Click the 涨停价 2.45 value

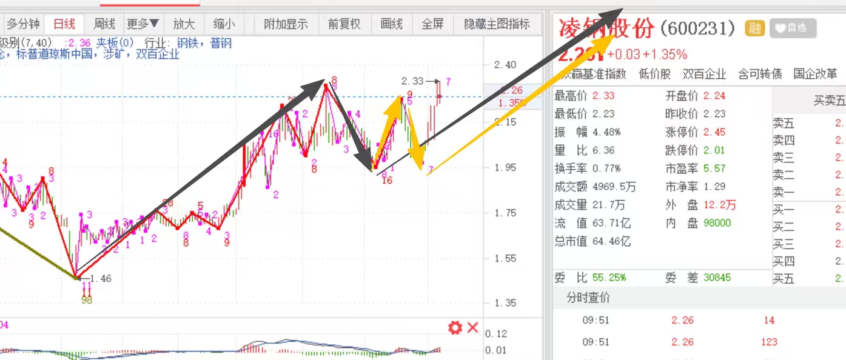tap(714, 132)
